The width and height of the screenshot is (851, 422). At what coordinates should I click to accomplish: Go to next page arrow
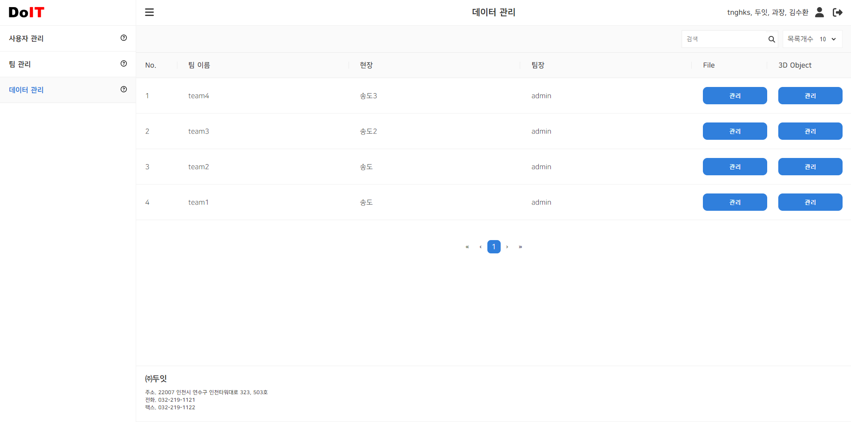tap(507, 247)
